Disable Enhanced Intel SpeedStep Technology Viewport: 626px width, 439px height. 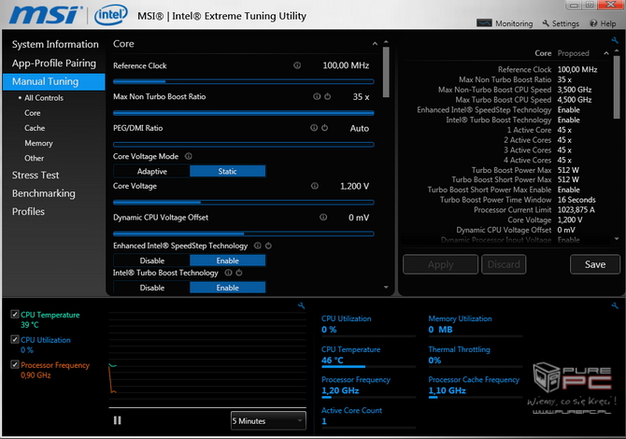point(151,261)
